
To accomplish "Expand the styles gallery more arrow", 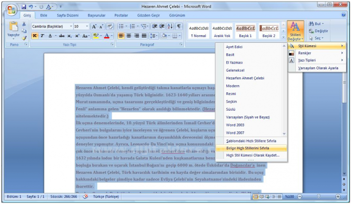I will 283,37.
